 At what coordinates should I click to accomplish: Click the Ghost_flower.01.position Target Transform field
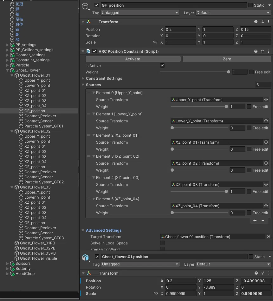(215, 237)
